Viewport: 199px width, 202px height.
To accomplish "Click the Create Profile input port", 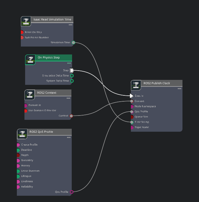I will pos(18,145).
